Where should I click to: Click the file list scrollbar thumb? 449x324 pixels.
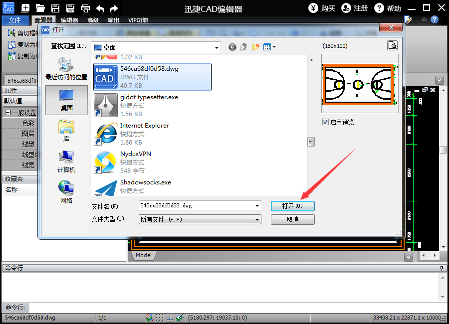tap(311, 142)
